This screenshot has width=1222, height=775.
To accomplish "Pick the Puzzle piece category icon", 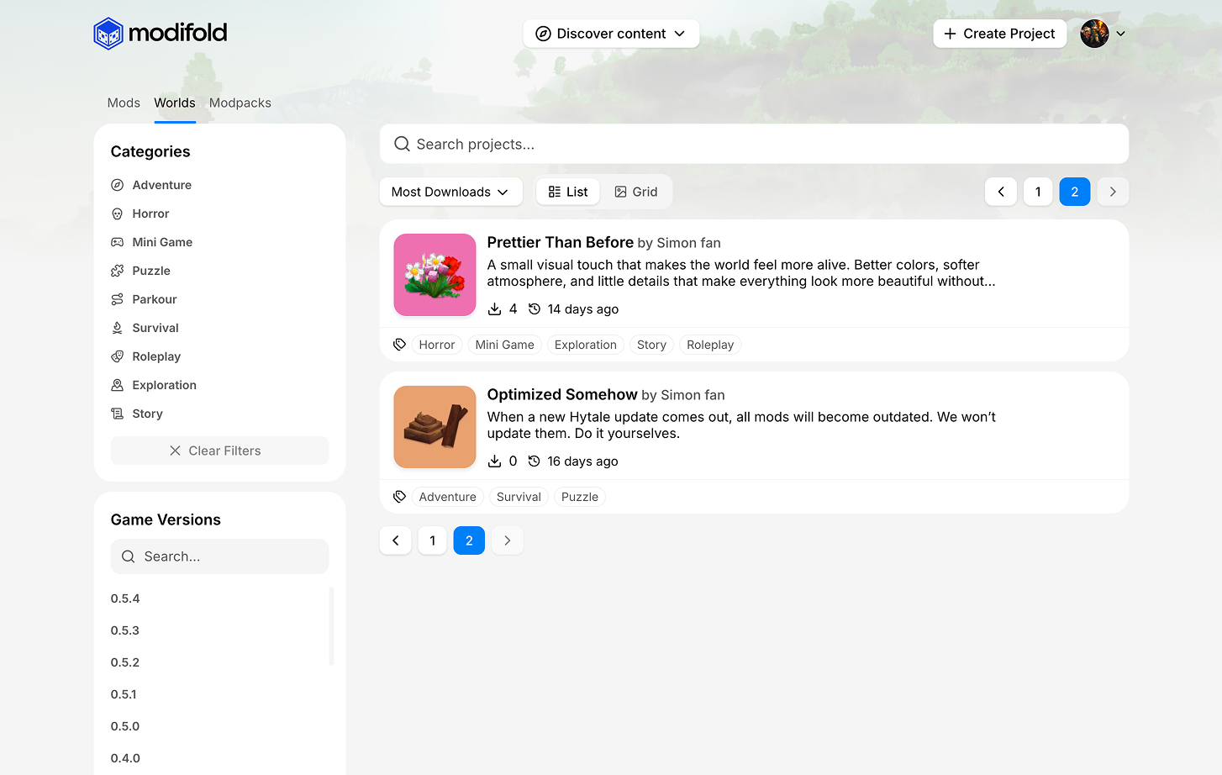I will click(118, 271).
